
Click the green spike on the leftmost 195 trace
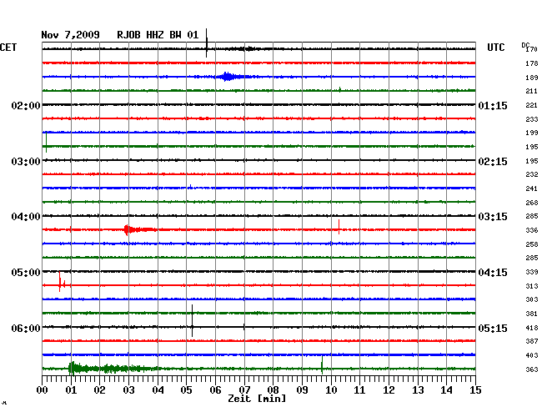pyautogui.click(x=47, y=143)
